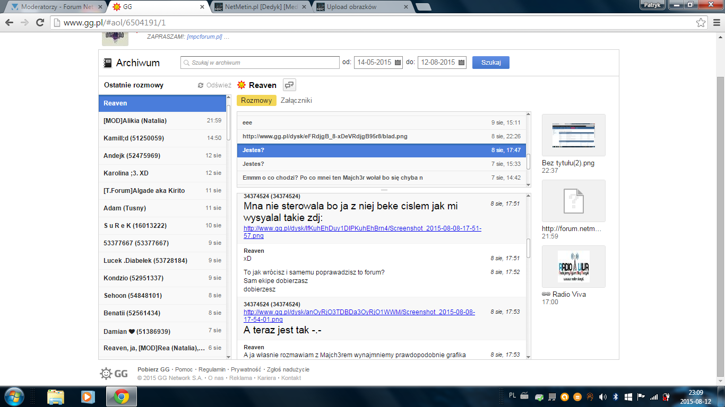Open the Andejk (52475969) conversation
This screenshot has width=725, height=407.
click(162, 156)
